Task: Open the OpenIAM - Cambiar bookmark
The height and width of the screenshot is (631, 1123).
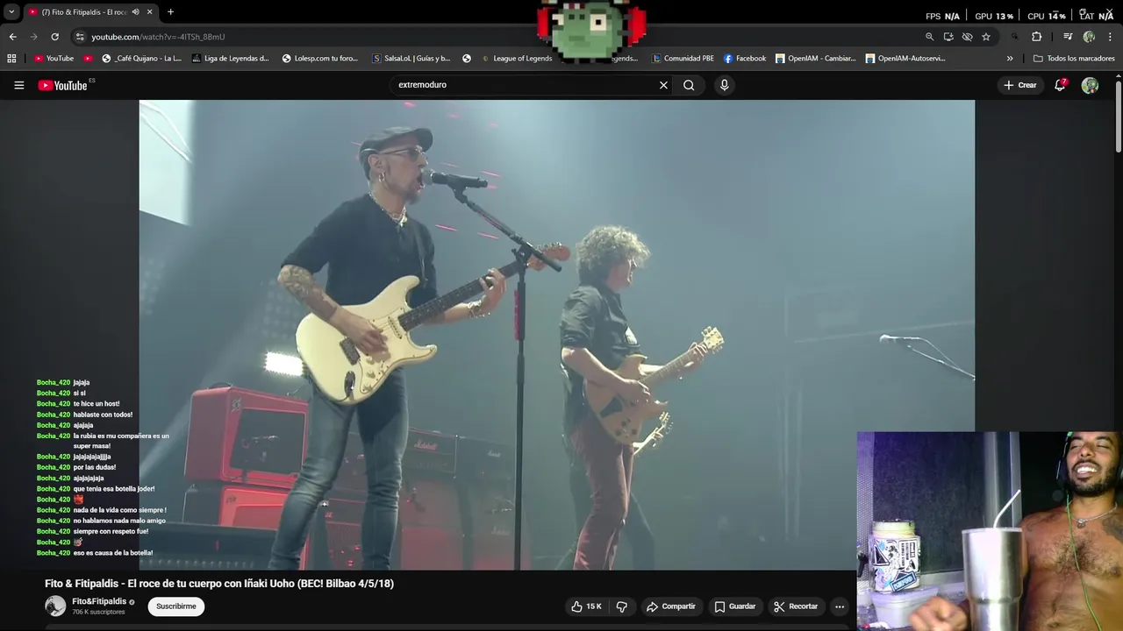Action: [815, 59]
